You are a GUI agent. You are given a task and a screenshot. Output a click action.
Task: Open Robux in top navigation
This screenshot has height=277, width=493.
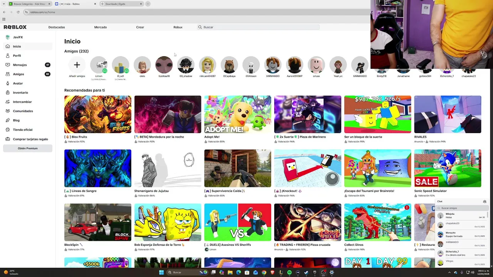coord(178,27)
